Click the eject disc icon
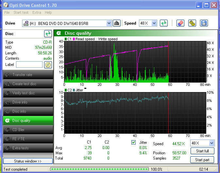220x173 pixels. 117,23
